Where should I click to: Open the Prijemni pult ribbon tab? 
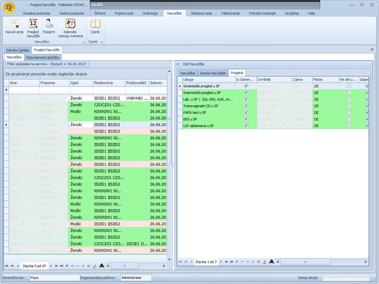124,13
